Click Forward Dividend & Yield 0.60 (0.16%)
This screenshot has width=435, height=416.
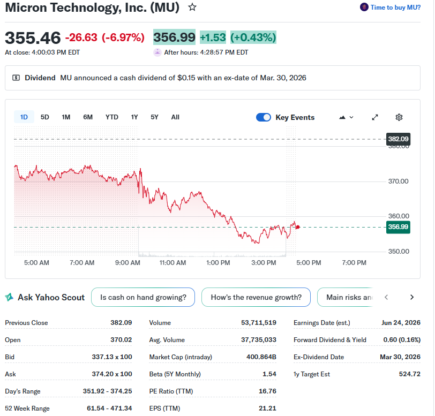[x=402, y=340]
